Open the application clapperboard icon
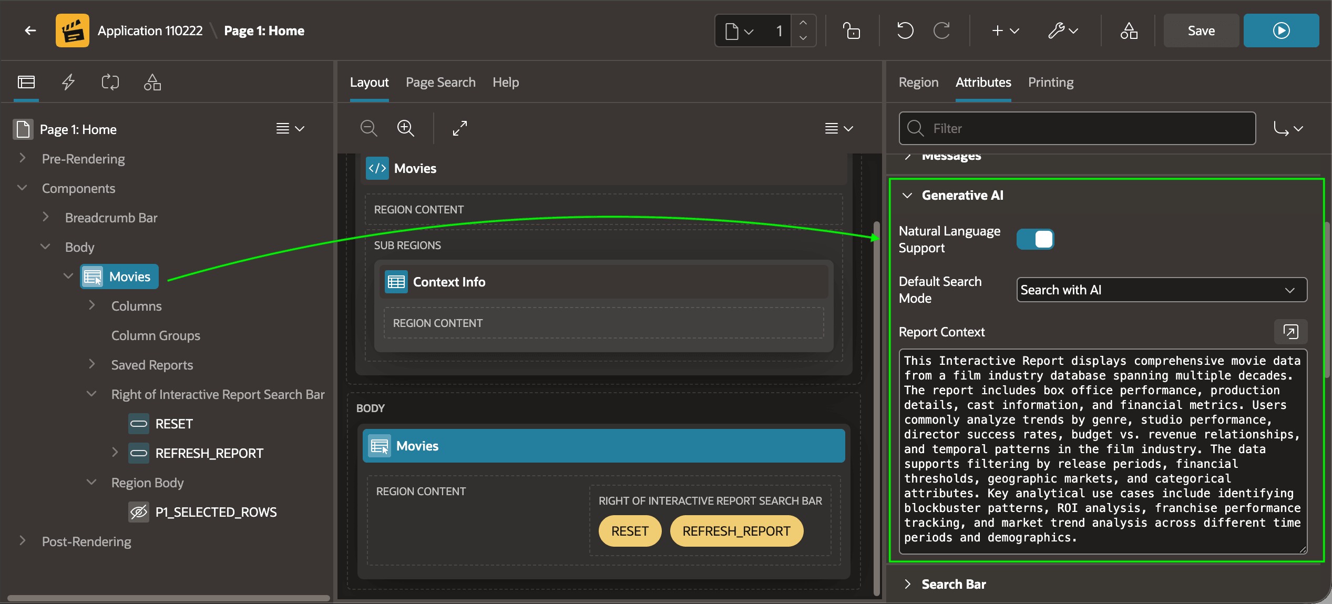The height and width of the screenshot is (604, 1332). pyautogui.click(x=73, y=30)
